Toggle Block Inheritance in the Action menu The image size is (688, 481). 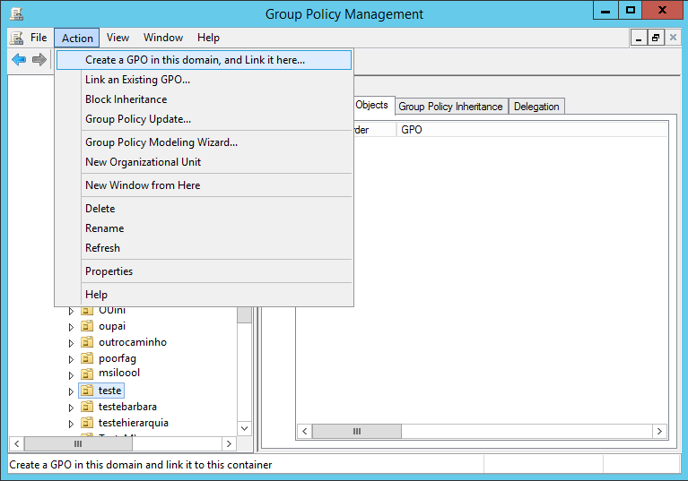pyautogui.click(x=126, y=99)
